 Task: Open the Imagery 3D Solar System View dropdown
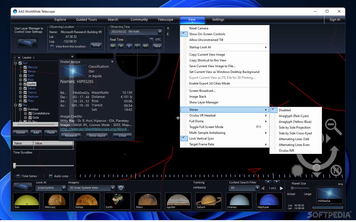pyautogui.click(x=113, y=188)
